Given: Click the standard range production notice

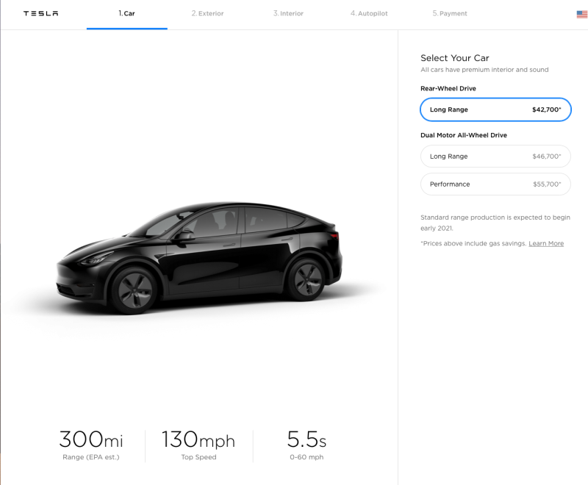Looking at the screenshot, I should point(494,223).
